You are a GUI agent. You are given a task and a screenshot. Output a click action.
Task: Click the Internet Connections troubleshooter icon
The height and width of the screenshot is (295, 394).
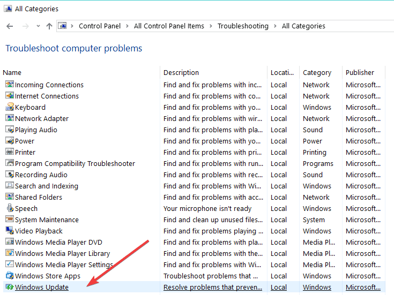[10, 95]
